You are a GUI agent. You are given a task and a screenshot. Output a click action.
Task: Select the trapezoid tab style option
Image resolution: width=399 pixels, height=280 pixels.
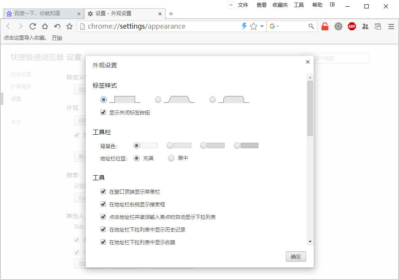click(x=158, y=100)
